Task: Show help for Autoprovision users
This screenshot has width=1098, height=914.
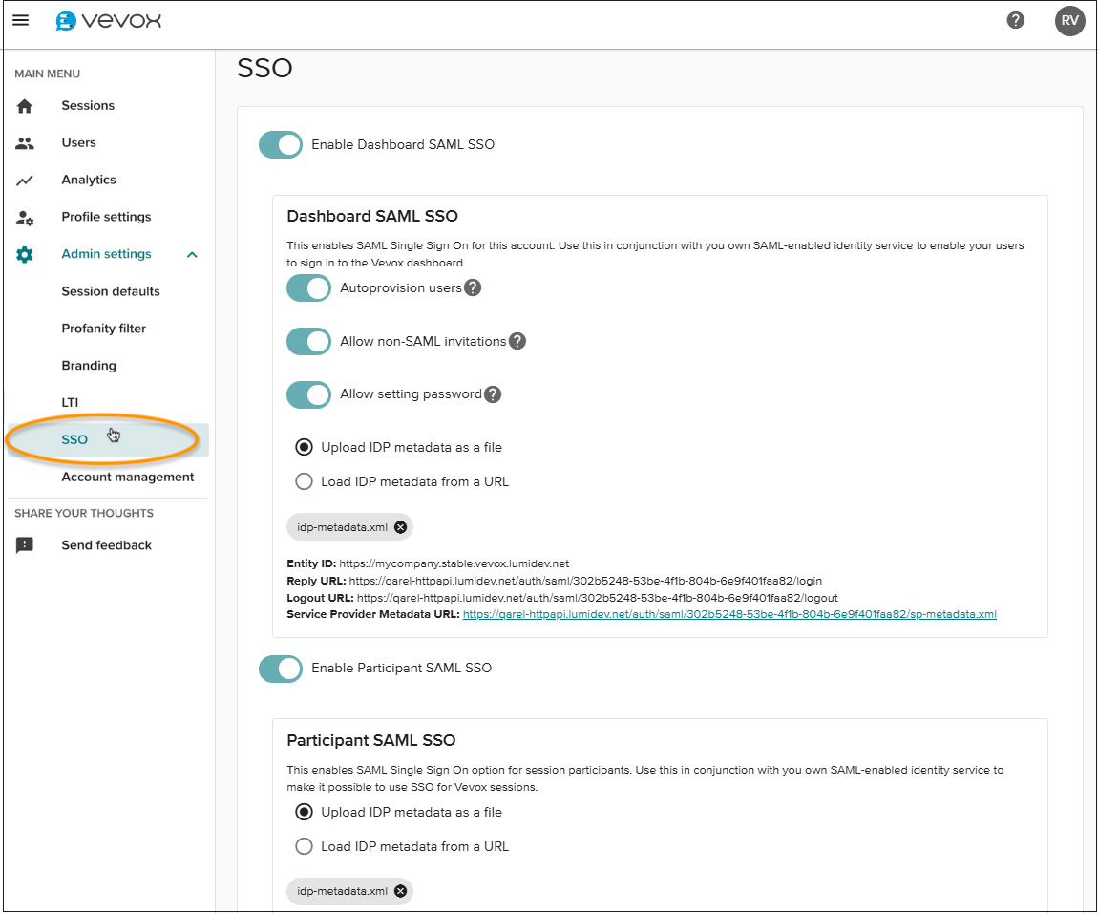Action: coord(473,287)
